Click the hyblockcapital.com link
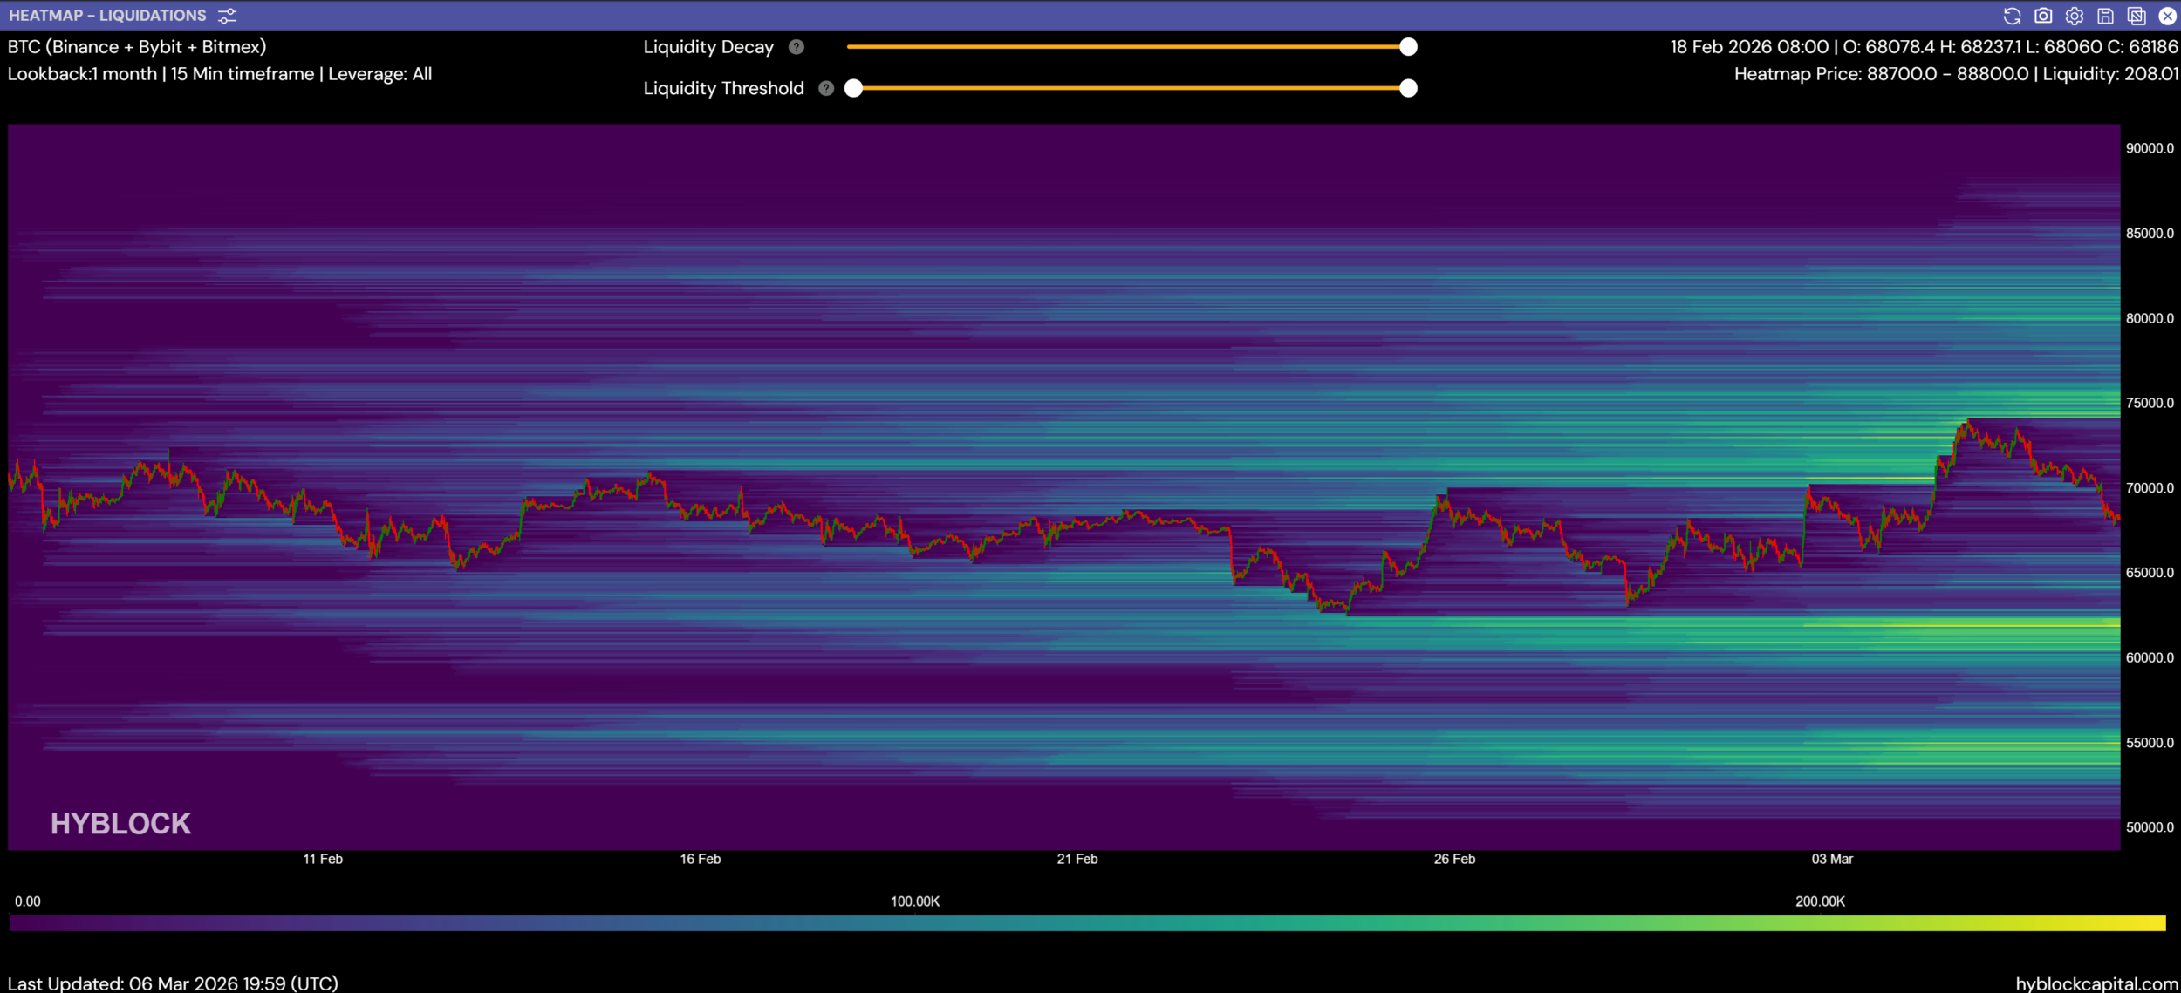Screen dimensions: 2181x993 click(x=2096, y=983)
